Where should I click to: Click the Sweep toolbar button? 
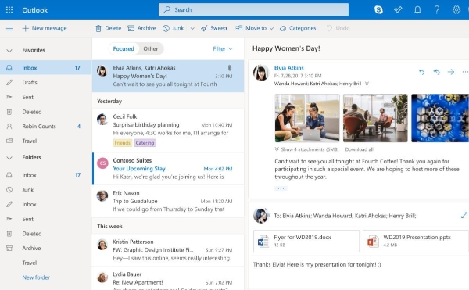point(214,28)
